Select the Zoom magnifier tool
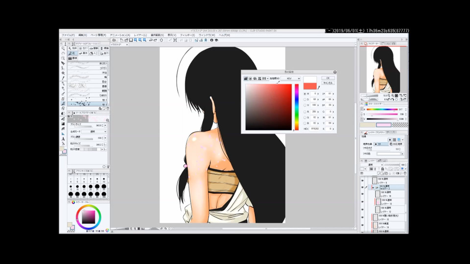This screenshot has height=264, width=470. pos(63,48)
